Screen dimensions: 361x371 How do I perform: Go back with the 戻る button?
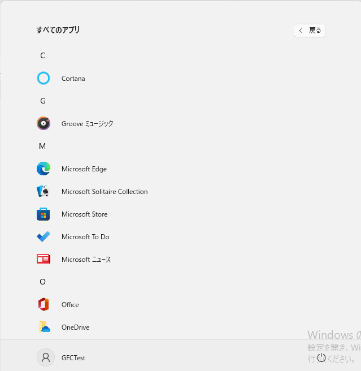click(310, 31)
